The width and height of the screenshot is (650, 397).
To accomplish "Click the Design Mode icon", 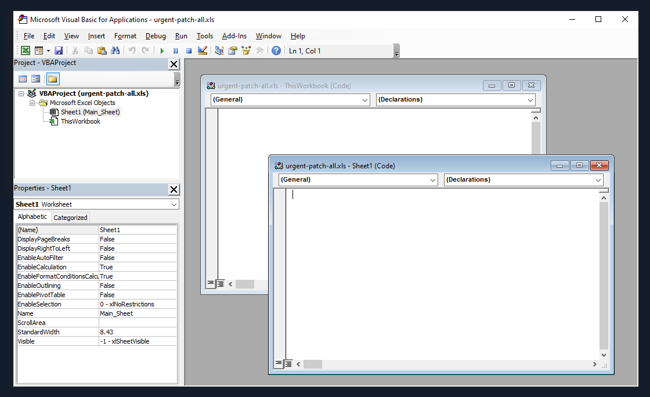I will tap(203, 50).
